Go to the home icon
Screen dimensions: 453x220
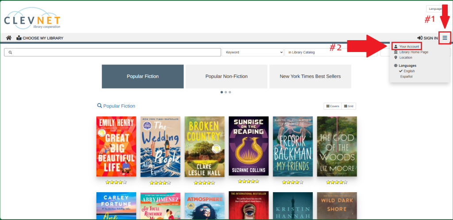tap(9, 38)
